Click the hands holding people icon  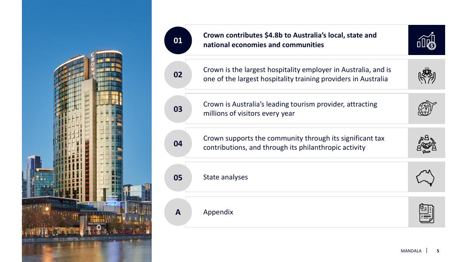[426, 75]
